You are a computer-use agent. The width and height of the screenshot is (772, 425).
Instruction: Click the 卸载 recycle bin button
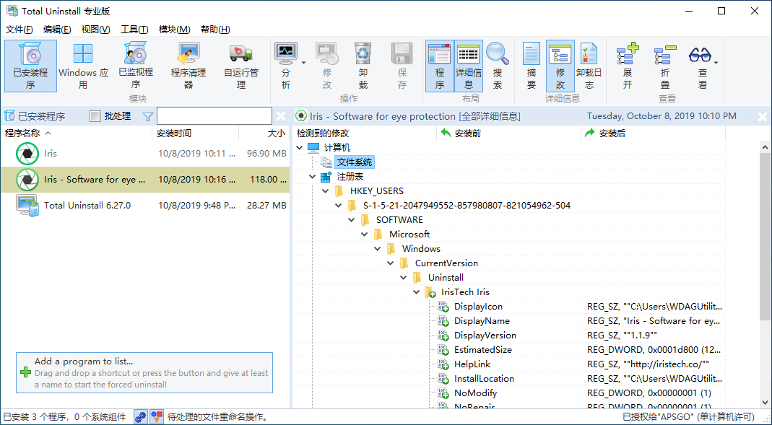363,66
